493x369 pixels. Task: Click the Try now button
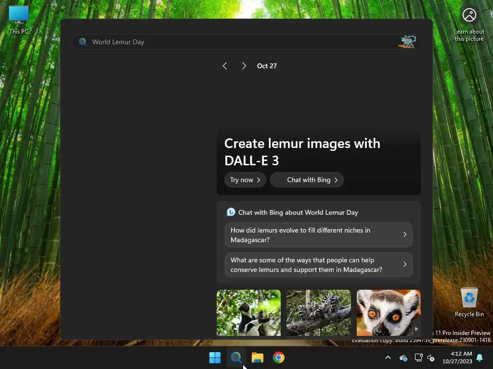245,180
